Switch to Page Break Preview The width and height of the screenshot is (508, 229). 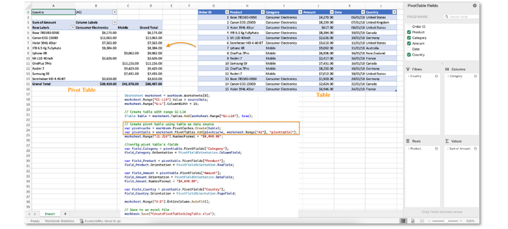(422, 221)
